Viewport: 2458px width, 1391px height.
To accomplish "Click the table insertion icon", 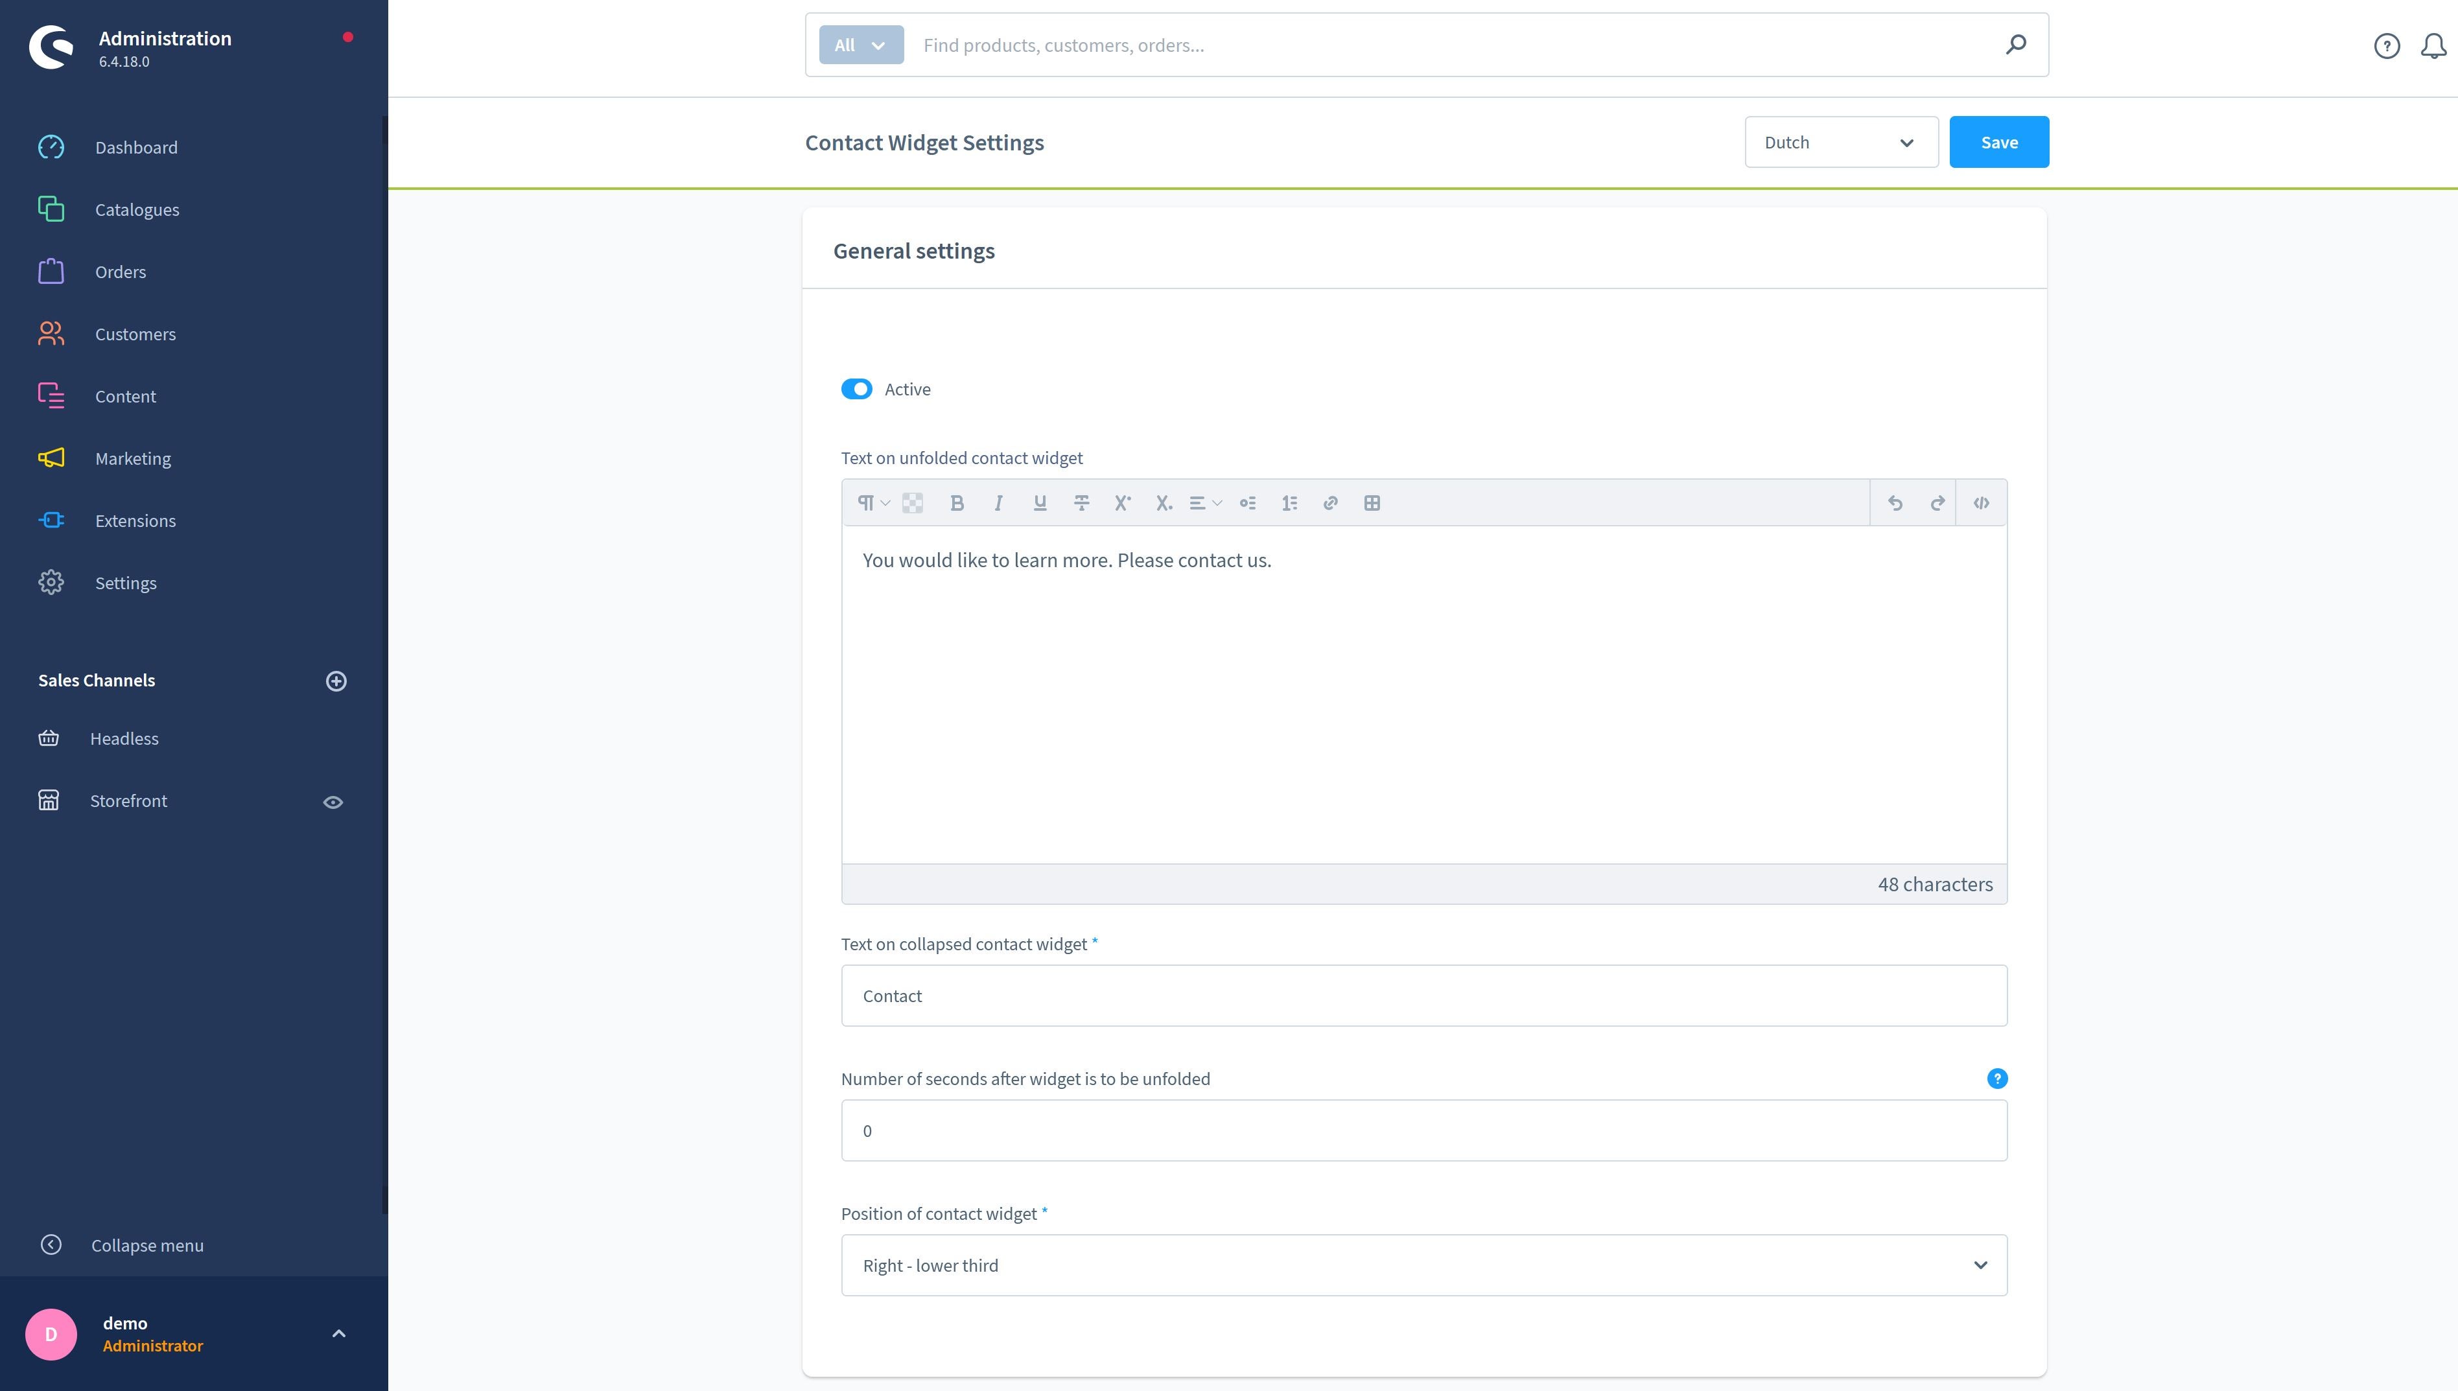I will 1371,501.
